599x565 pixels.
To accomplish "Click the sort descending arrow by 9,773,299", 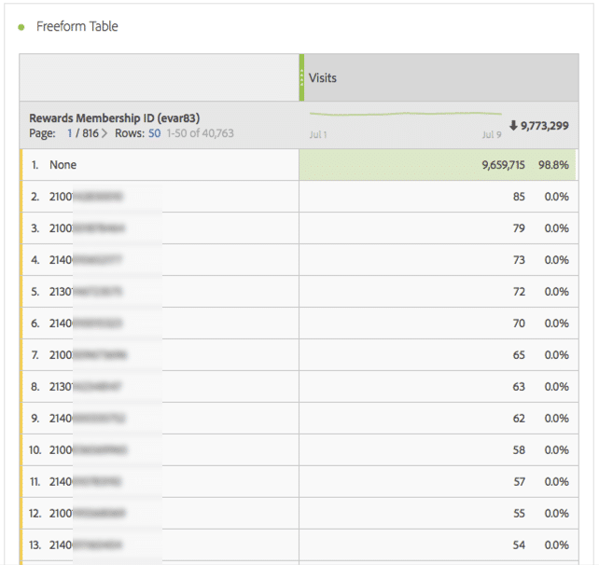I will [x=513, y=126].
